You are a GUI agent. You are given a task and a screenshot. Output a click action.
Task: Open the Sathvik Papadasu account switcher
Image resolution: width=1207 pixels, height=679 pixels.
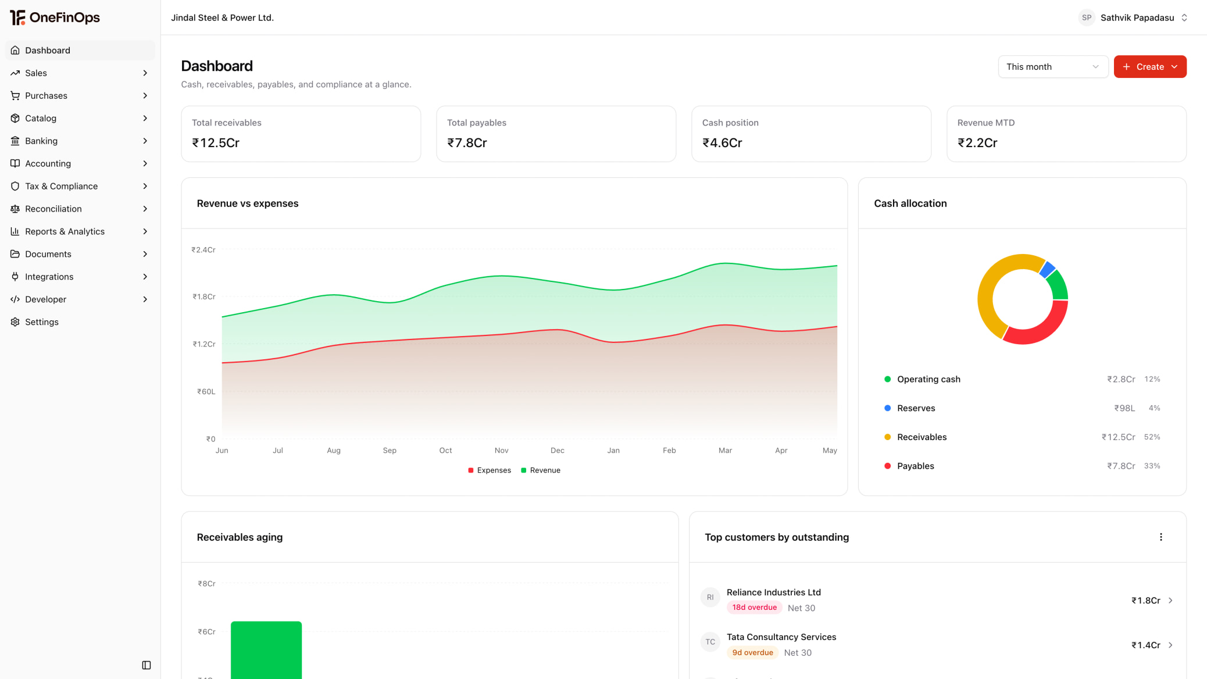point(1133,17)
